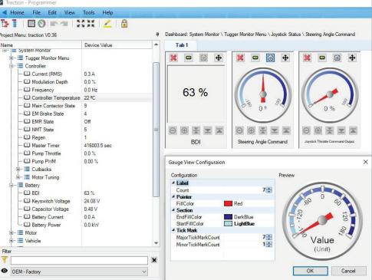This screenshot has height=280, width=372.
Task: Click the Red pointer FillColor swatch
Action: coord(228,203)
